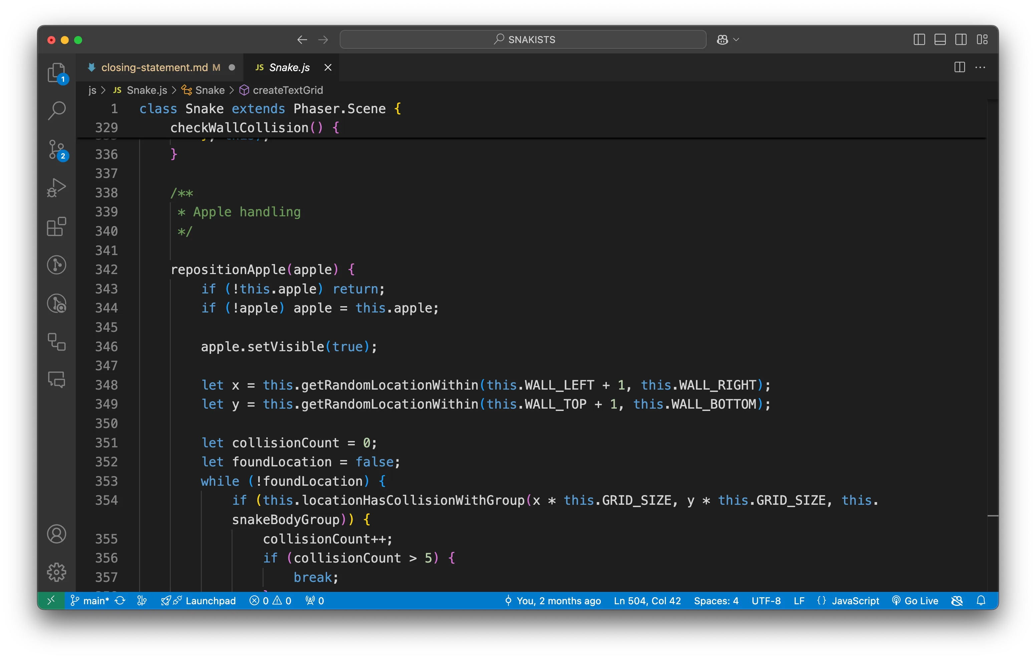Open Launchpad from status bar
Image resolution: width=1036 pixels, height=659 pixels.
(198, 601)
